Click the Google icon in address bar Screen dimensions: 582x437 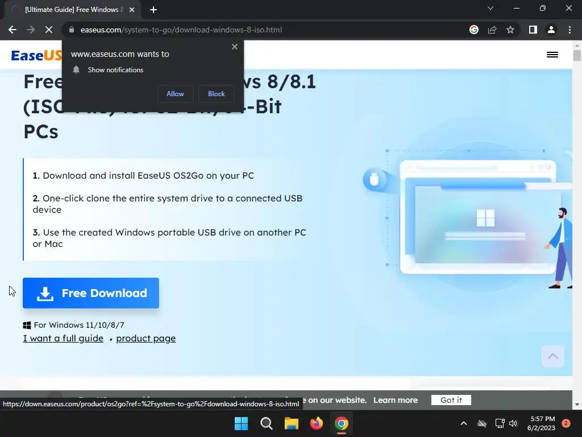(474, 30)
